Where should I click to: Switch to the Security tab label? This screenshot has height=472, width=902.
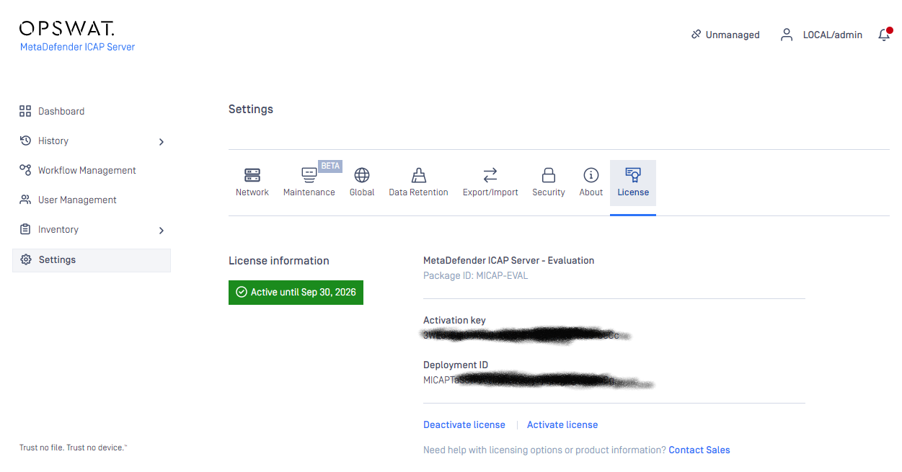coord(549,192)
